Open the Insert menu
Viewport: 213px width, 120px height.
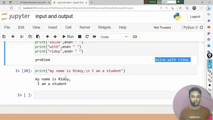pyautogui.click(x=53, y=27)
